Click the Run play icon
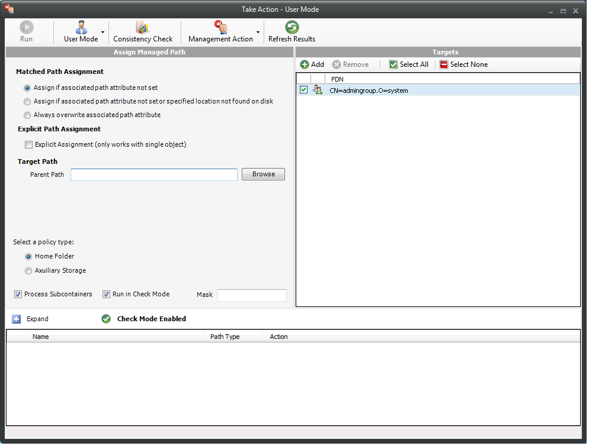This screenshot has width=589, height=446. point(26,27)
